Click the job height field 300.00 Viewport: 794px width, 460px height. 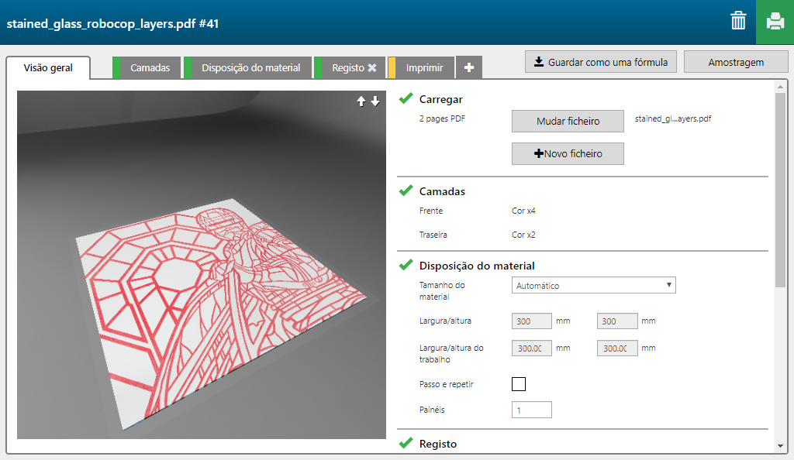click(617, 348)
